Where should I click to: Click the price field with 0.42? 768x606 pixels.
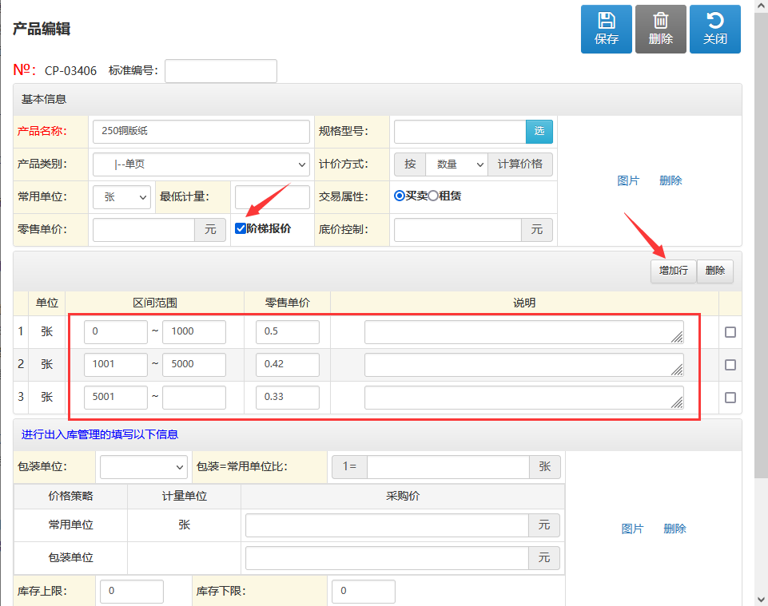(x=288, y=365)
